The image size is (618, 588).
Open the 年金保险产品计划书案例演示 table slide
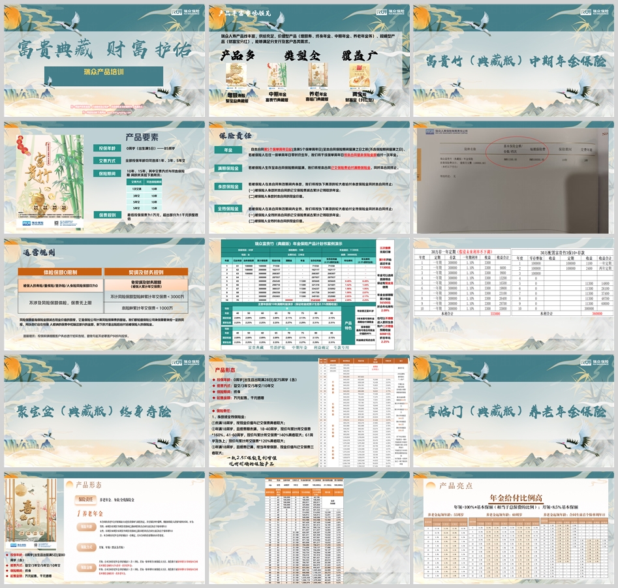pos(309,294)
